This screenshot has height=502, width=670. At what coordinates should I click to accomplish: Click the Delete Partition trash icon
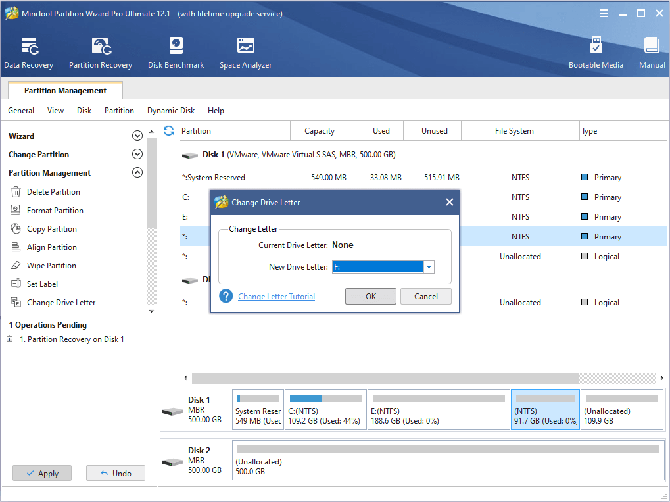(x=16, y=192)
